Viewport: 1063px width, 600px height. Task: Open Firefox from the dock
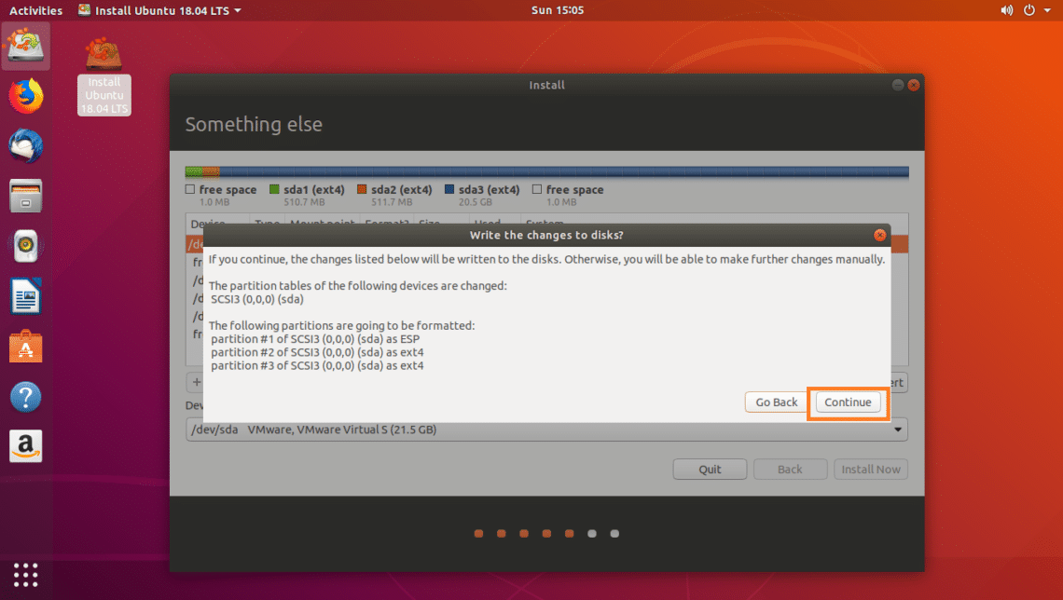26,96
